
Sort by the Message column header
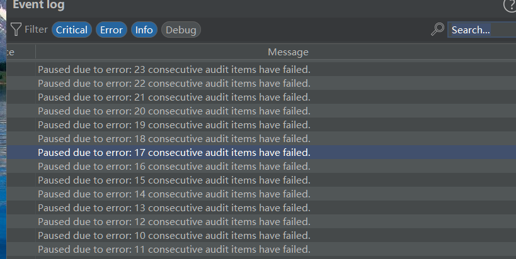click(x=288, y=52)
